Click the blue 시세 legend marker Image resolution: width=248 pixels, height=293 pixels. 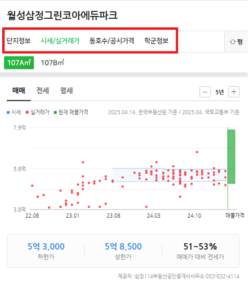[x=8, y=113]
